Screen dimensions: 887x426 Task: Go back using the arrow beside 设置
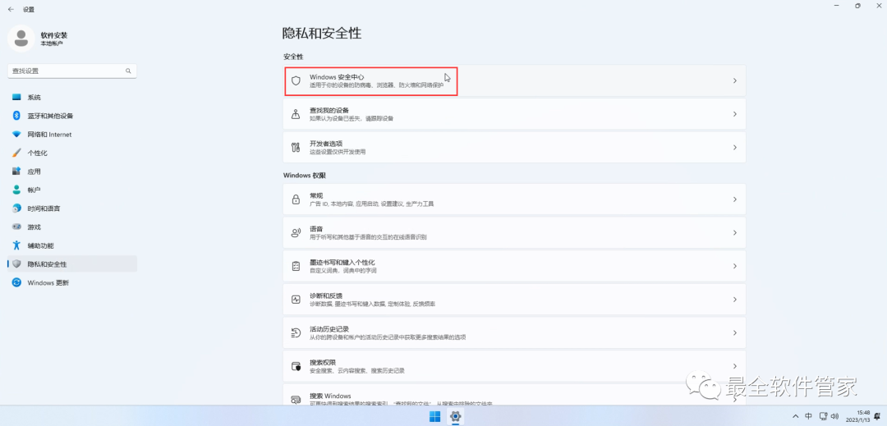pos(11,9)
